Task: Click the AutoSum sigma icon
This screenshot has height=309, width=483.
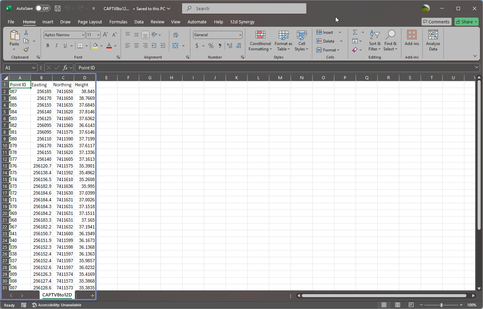Action: coord(355,32)
